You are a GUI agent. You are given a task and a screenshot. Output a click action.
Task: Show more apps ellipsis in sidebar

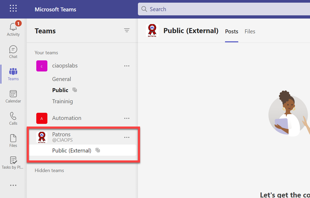point(13,185)
